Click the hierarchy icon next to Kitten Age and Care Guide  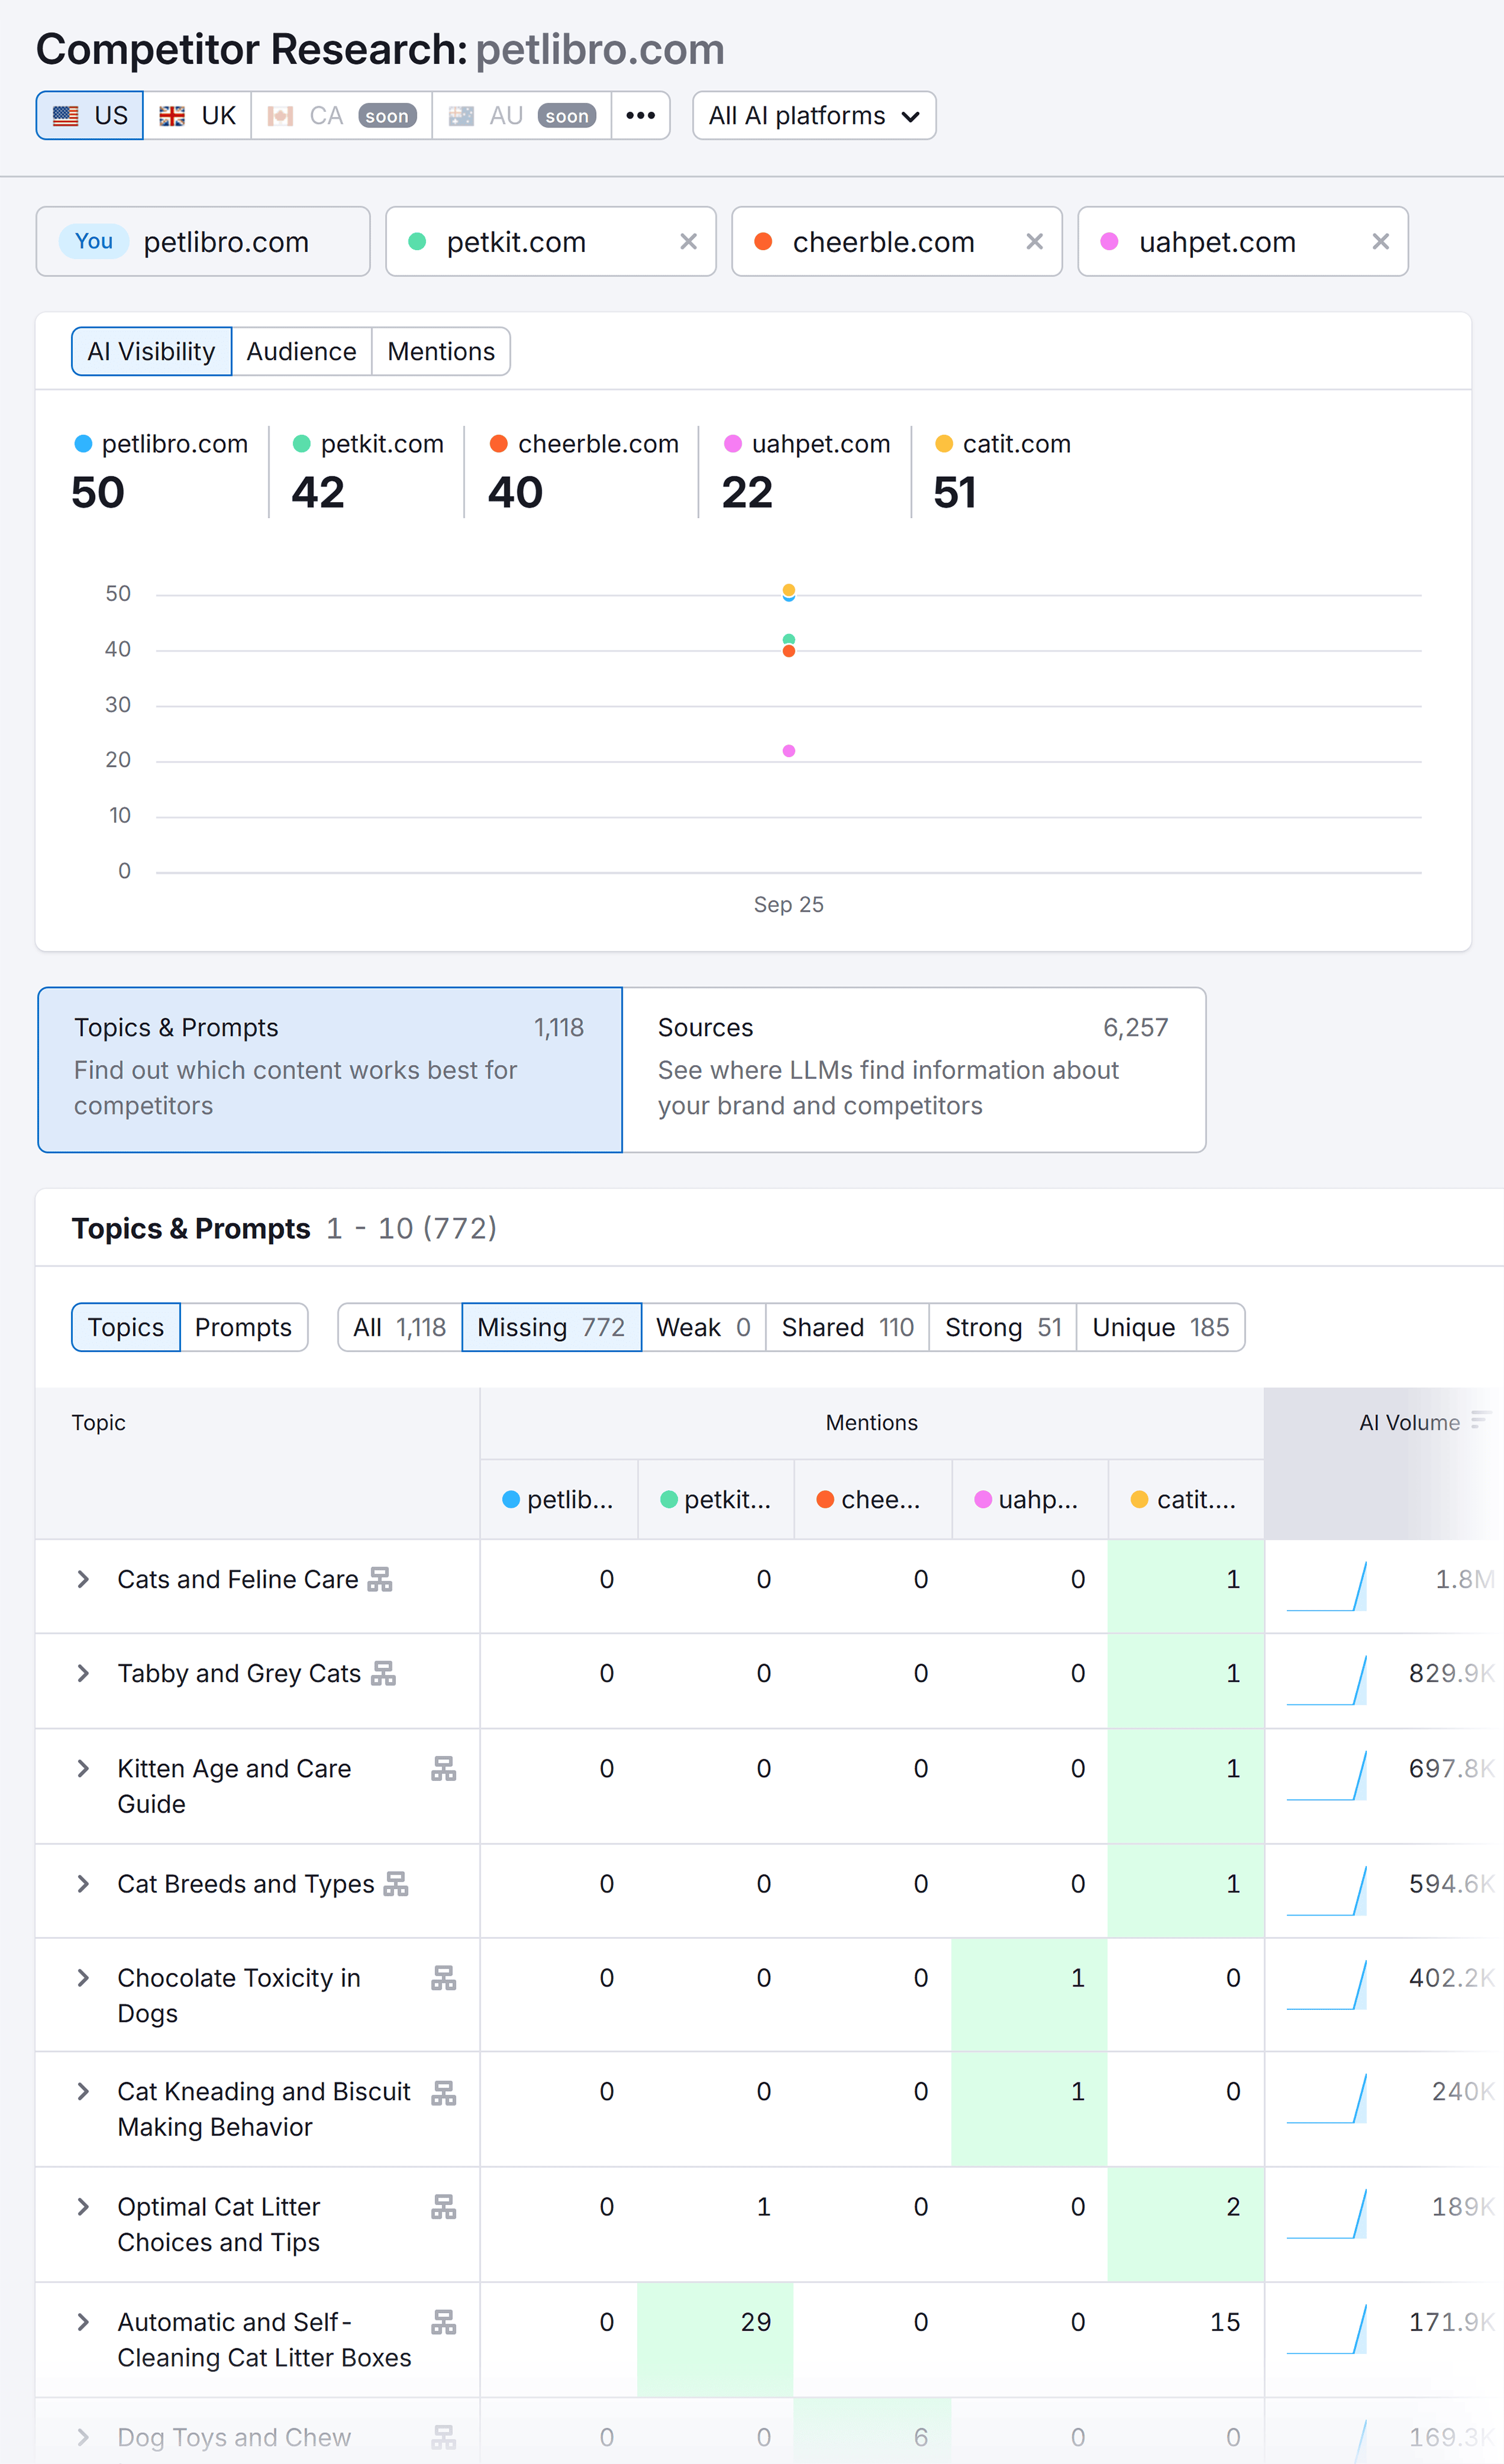point(443,1768)
